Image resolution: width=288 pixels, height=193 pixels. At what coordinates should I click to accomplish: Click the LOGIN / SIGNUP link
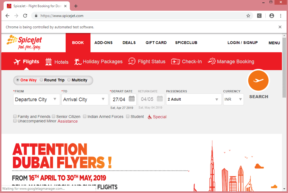[x=242, y=43]
